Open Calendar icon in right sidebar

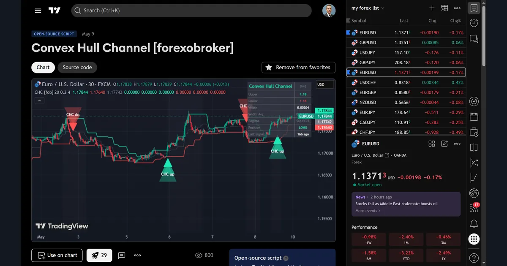click(x=474, y=117)
